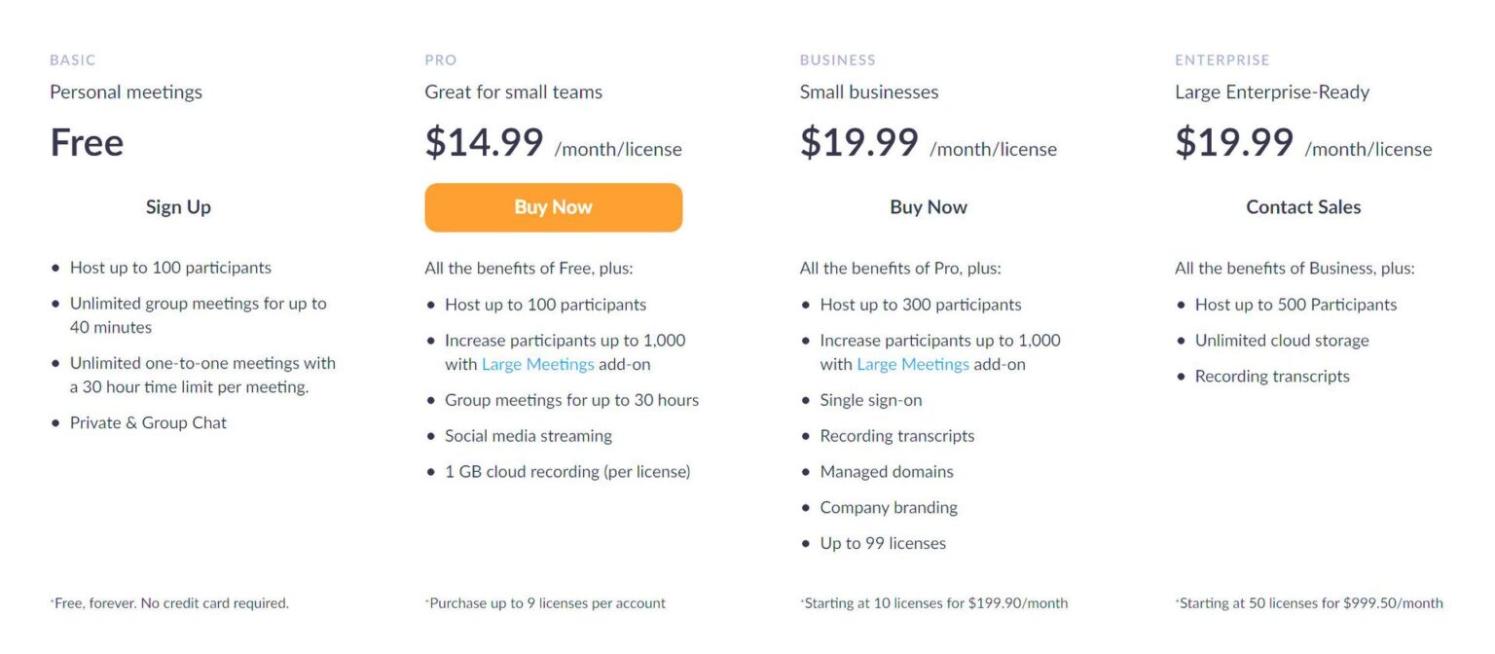1495x654 pixels.
Task: Click the 9 licenses per account footnote
Action: coord(544,602)
